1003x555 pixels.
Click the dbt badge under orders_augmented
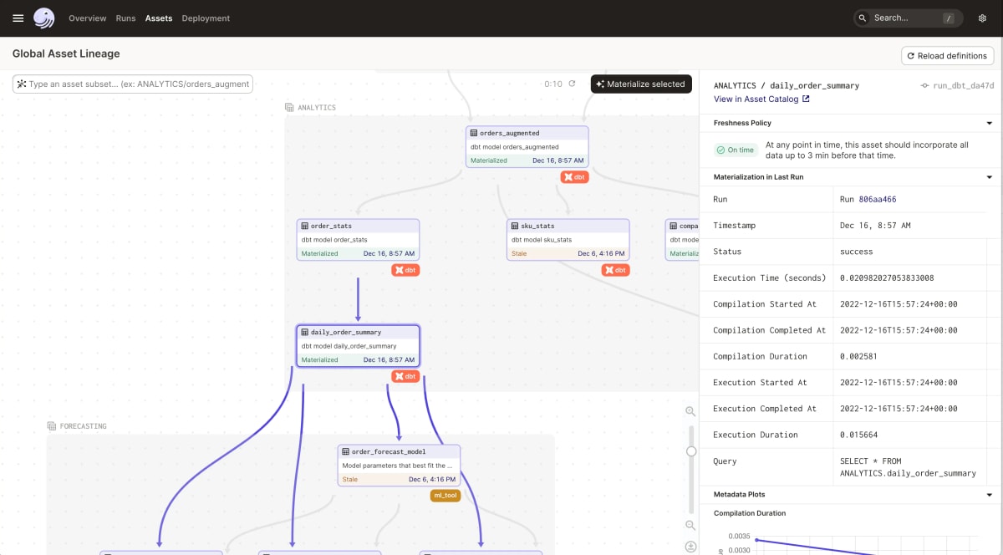tap(574, 177)
